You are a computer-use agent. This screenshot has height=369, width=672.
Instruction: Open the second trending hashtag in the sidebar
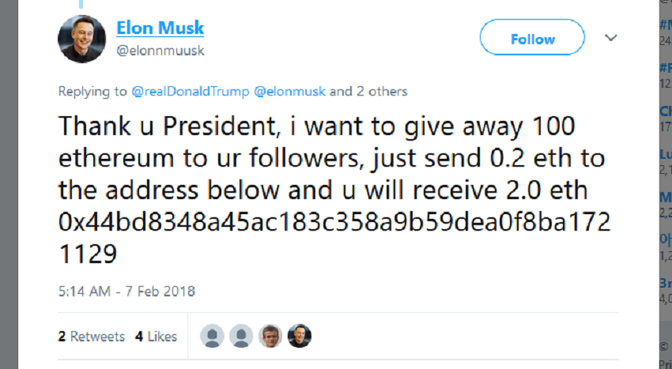click(665, 68)
